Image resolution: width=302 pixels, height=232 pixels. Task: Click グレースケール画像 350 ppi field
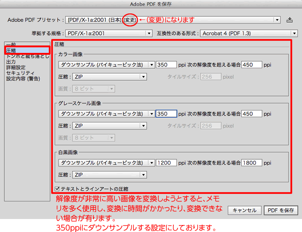pos(166,114)
